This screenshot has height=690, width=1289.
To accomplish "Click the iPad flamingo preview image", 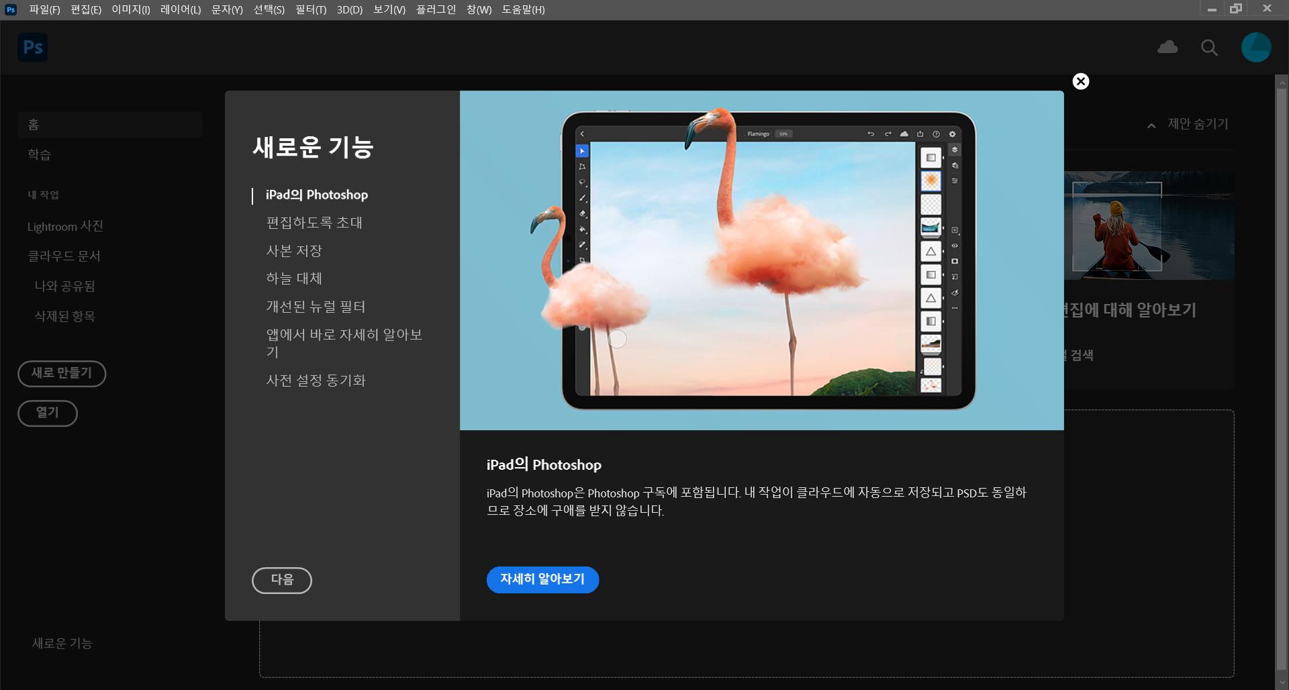I will coord(761,260).
